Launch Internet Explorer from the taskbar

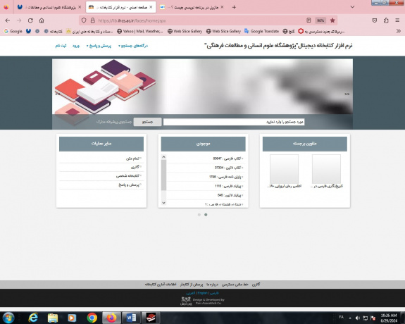click(x=33, y=318)
